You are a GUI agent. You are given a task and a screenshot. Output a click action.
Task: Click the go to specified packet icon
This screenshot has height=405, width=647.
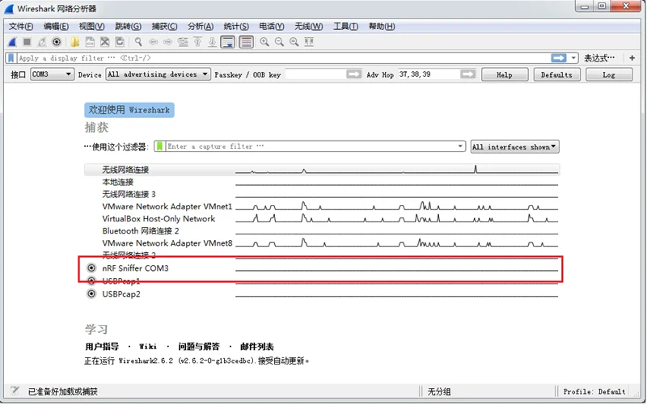point(183,42)
